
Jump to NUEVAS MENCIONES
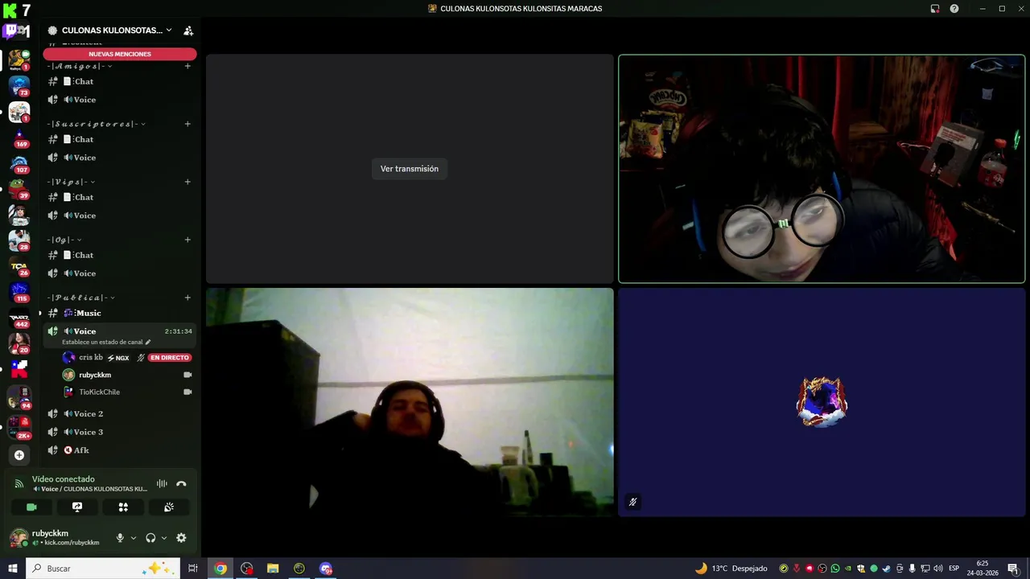(x=120, y=54)
